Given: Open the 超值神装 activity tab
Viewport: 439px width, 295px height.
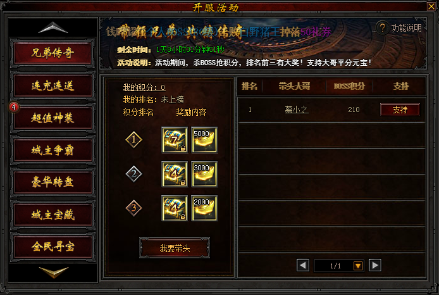Looking at the screenshot, I should pyautogui.click(x=53, y=118).
